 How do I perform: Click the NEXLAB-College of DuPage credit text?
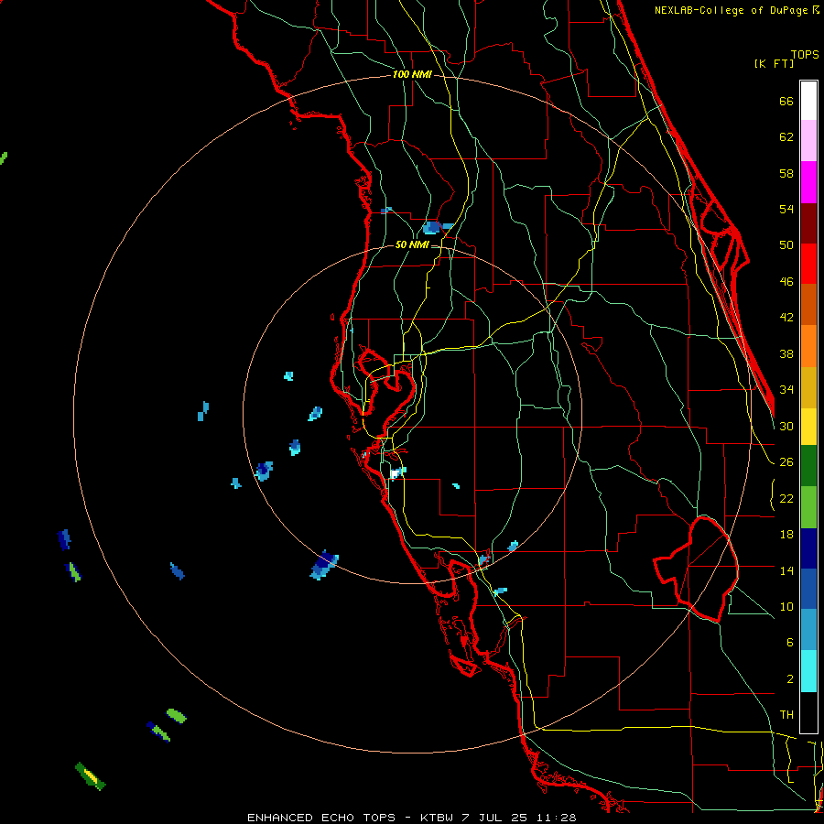pyautogui.click(x=737, y=10)
